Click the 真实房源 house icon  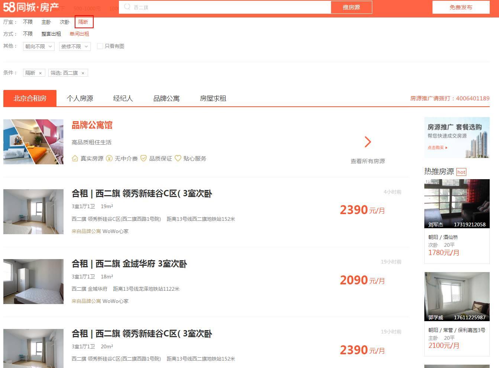coord(75,158)
